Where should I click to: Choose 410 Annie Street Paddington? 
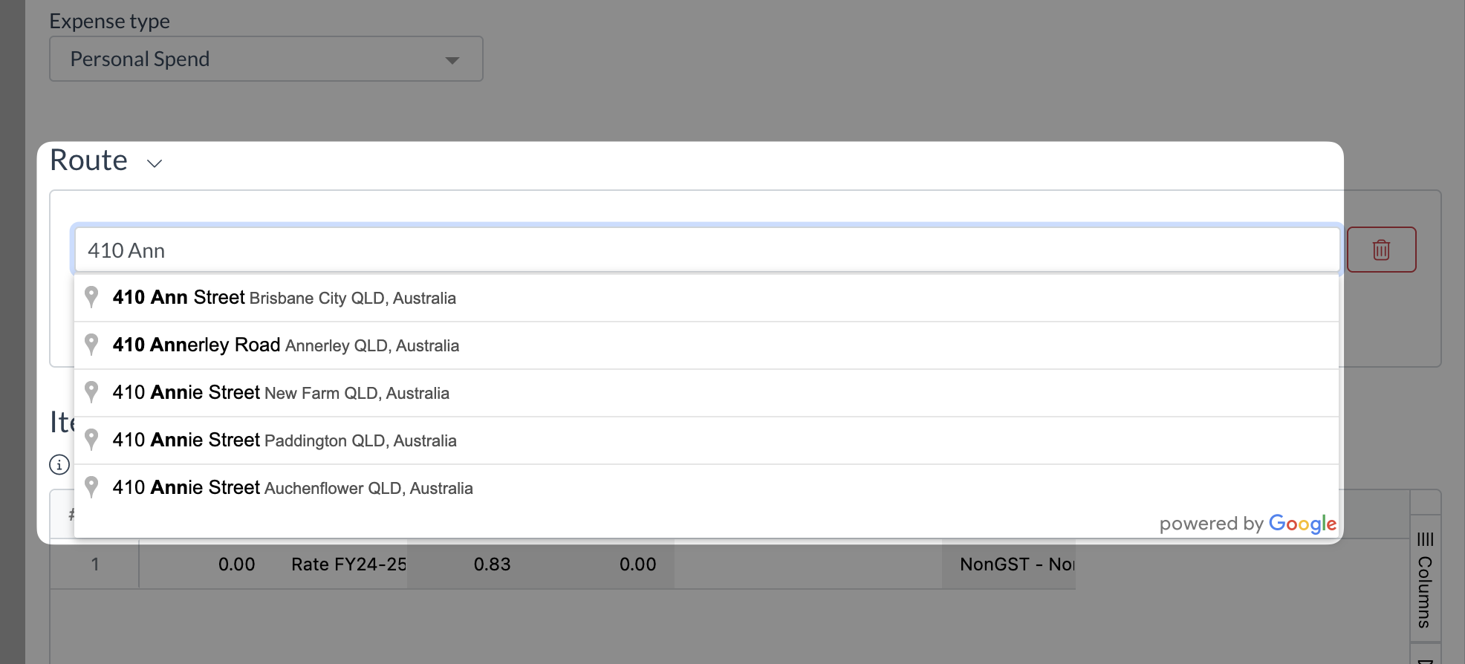[706, 440]
